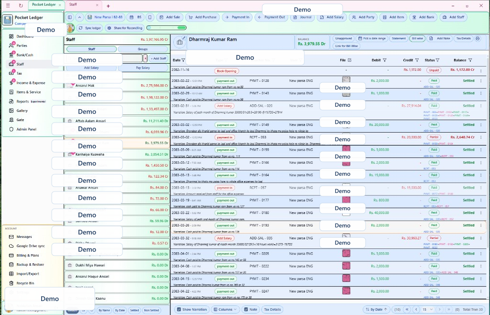Open the Status column filter
The image size is (490, 315).
pyautogui.click(x=437, y=60)
